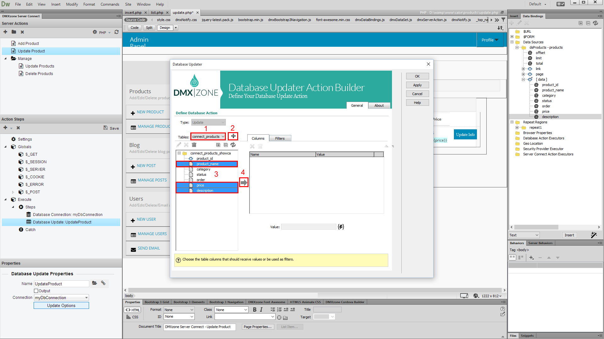Open the Server Behaviors tab
604x339 pixels.
click(540, 243)
